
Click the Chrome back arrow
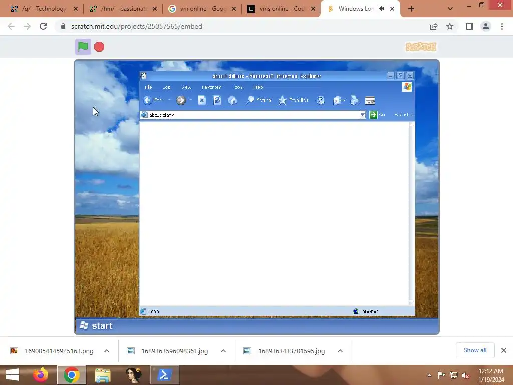point(11,26)
